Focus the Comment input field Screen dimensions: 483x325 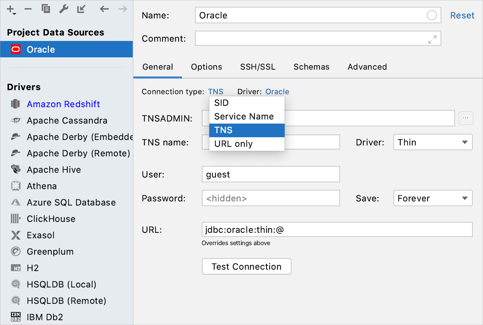click(x=318, y=38)
